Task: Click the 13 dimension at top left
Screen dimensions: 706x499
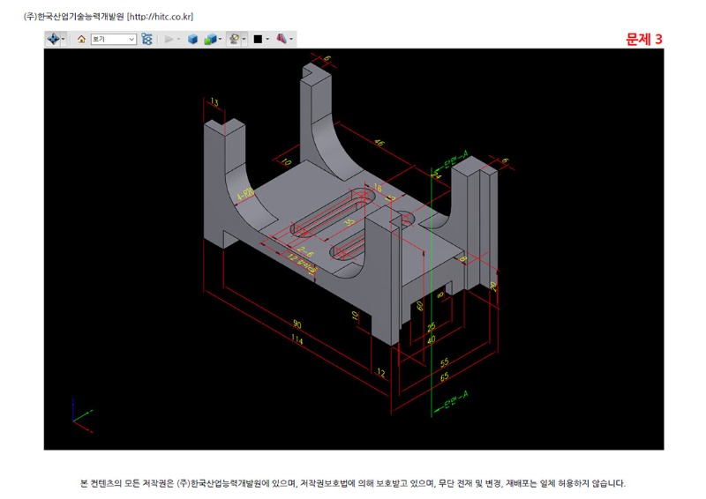Action: (x=214, y=102)
